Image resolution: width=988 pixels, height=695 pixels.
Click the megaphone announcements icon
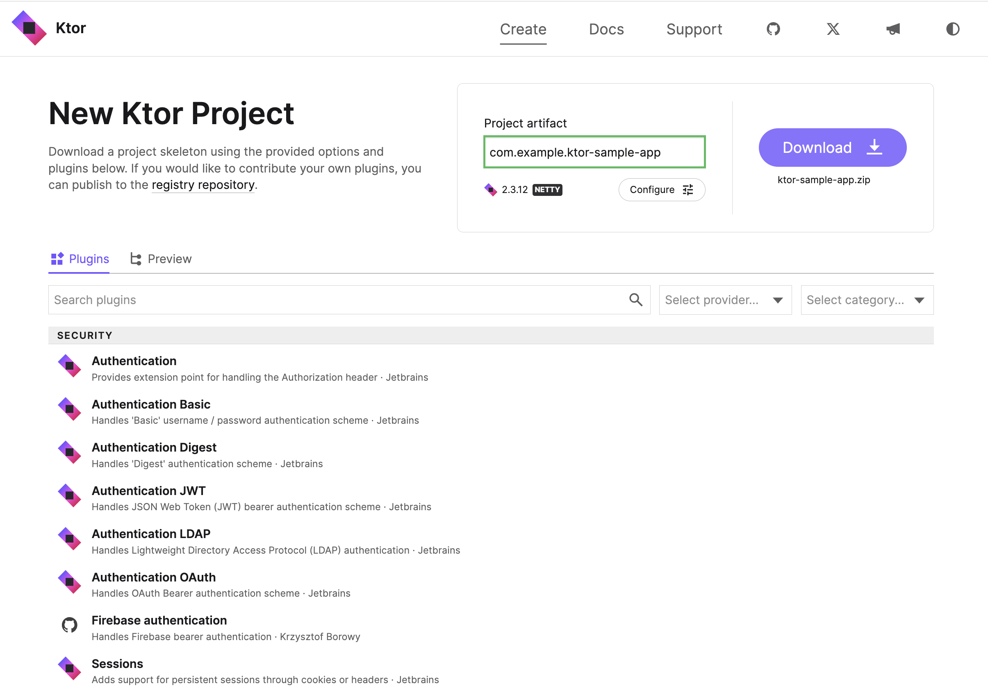click(893, 29)
